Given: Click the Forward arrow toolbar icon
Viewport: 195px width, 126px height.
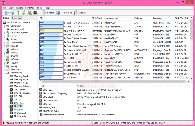Looking at the screenshot, I should tap(12, 13).
